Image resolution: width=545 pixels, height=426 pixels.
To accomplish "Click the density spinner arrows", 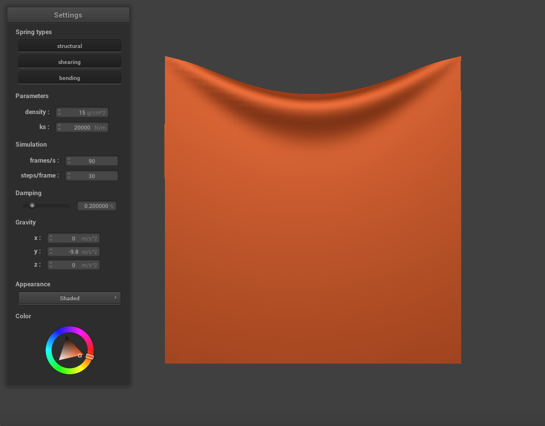I will 59,112.
